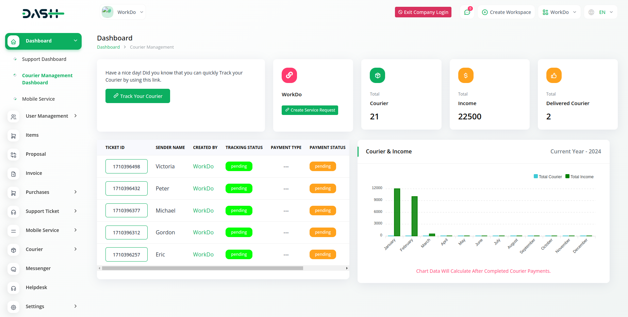Click the Helpdesk headset icon
Screen dimensions: 628x317
click(x=14, y=288)
